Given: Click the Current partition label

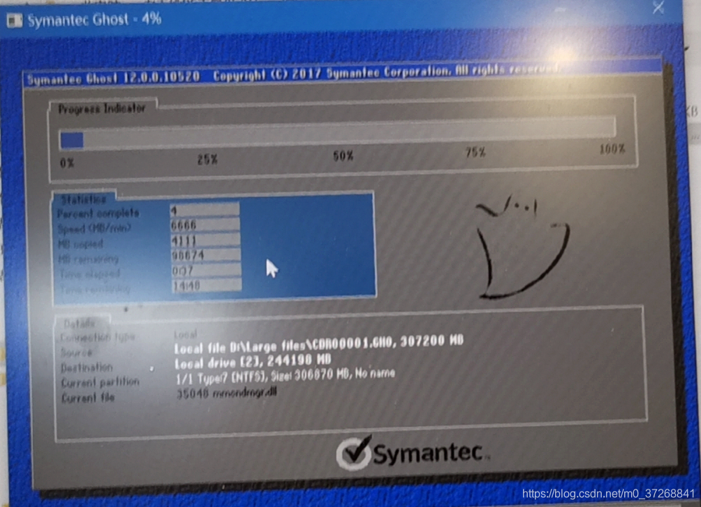Looking at the screenshot, I should 101,383.
